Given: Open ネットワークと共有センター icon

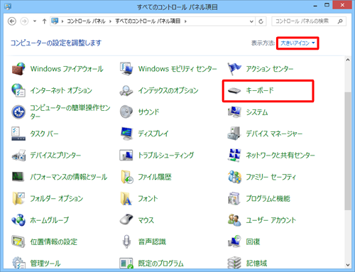Looking at the screenshot, I should pos(234,156).
